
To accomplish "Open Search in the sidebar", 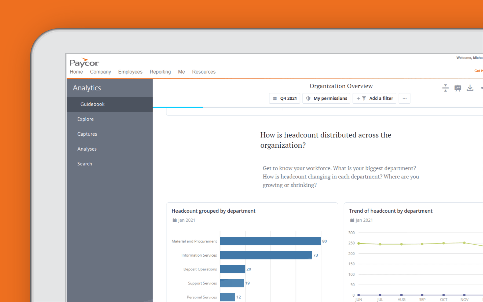I will (85, 164).
